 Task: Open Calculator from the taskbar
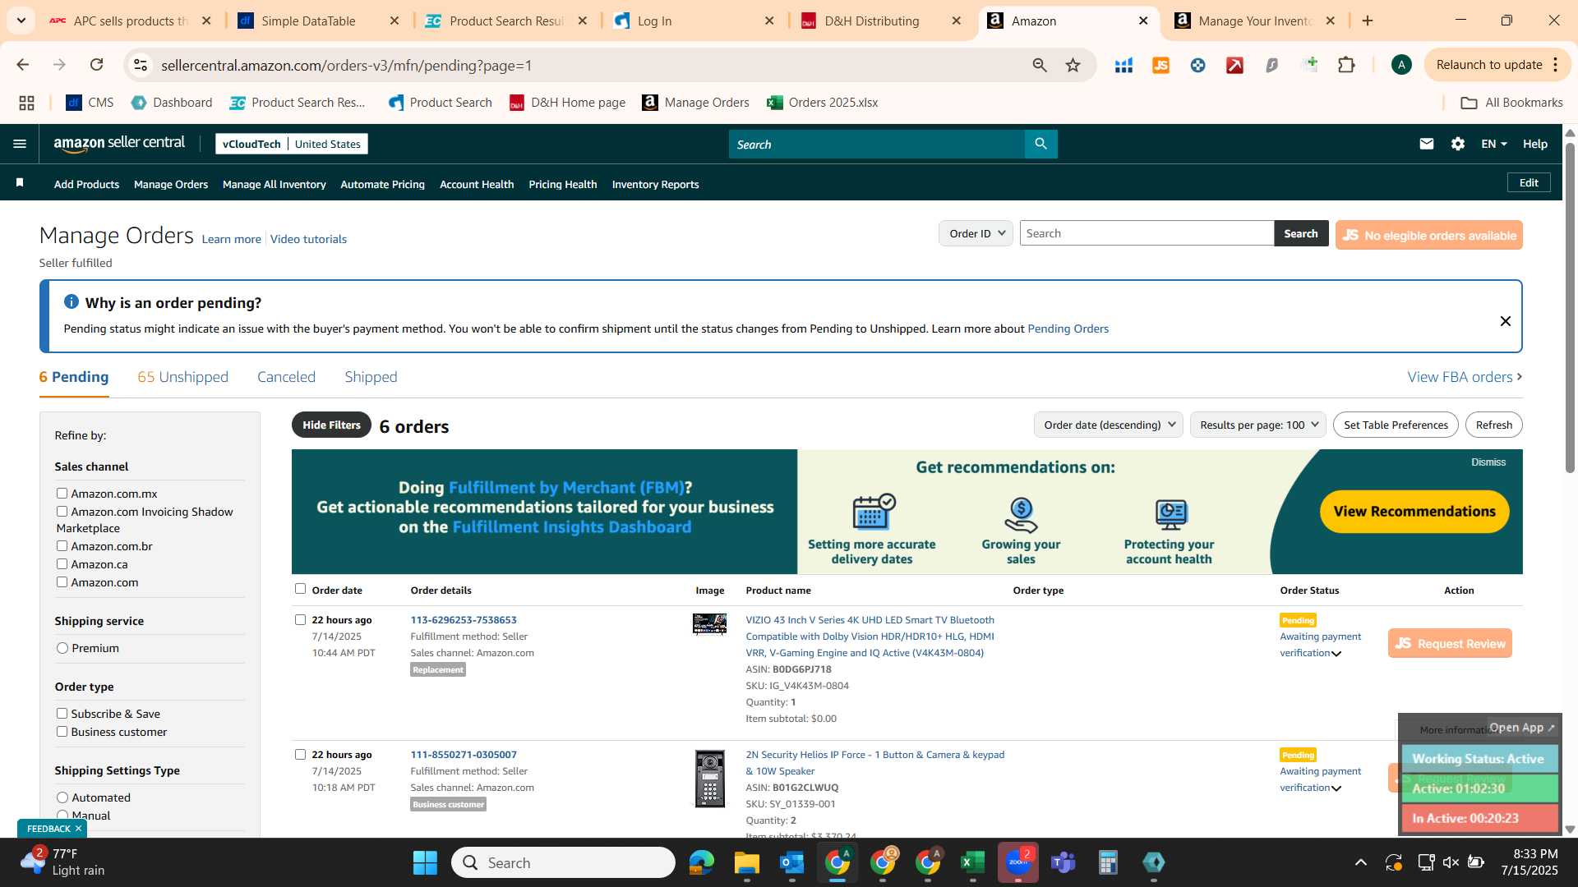pos(1108,862)
